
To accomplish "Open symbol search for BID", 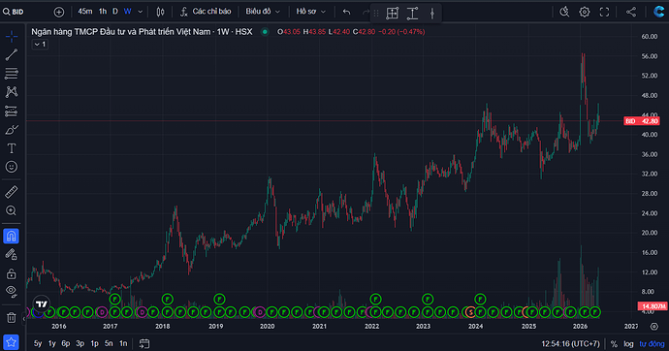I will coord(14,12).
